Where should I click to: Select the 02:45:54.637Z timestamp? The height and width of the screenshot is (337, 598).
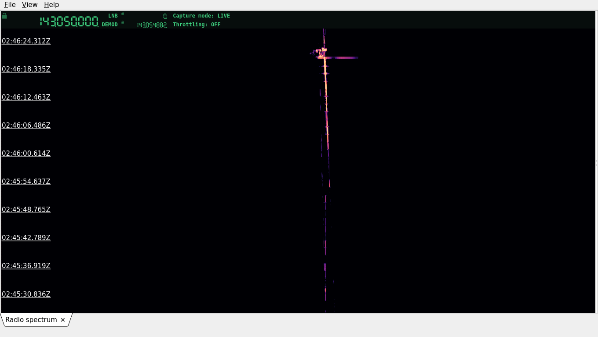coord(26,182)
